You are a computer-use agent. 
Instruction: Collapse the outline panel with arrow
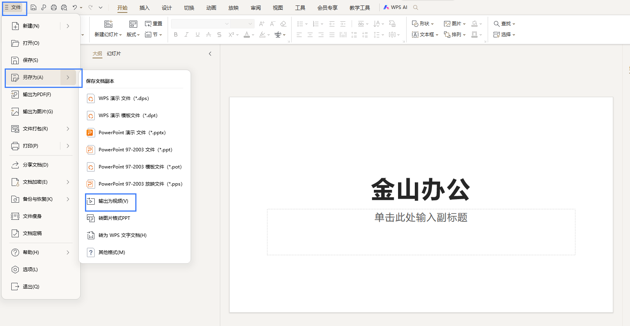pos(210,54)
